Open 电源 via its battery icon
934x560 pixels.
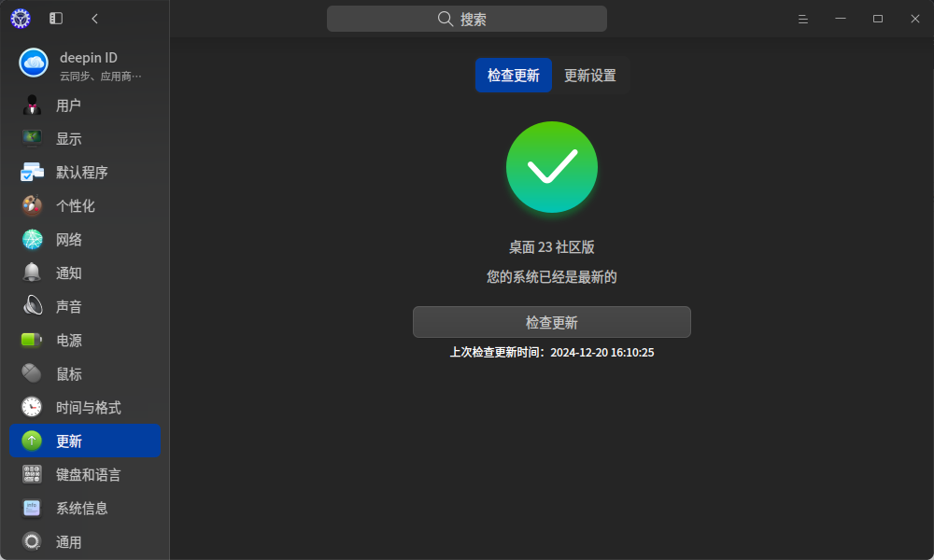click(x=32, y=340)
